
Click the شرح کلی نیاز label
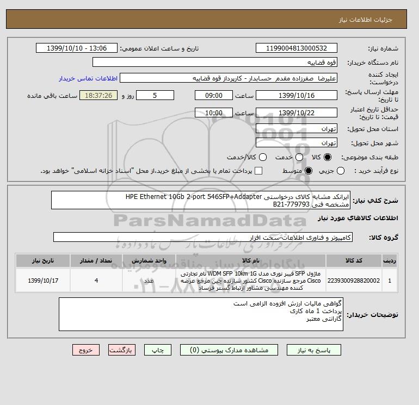(x=375, y=201)
